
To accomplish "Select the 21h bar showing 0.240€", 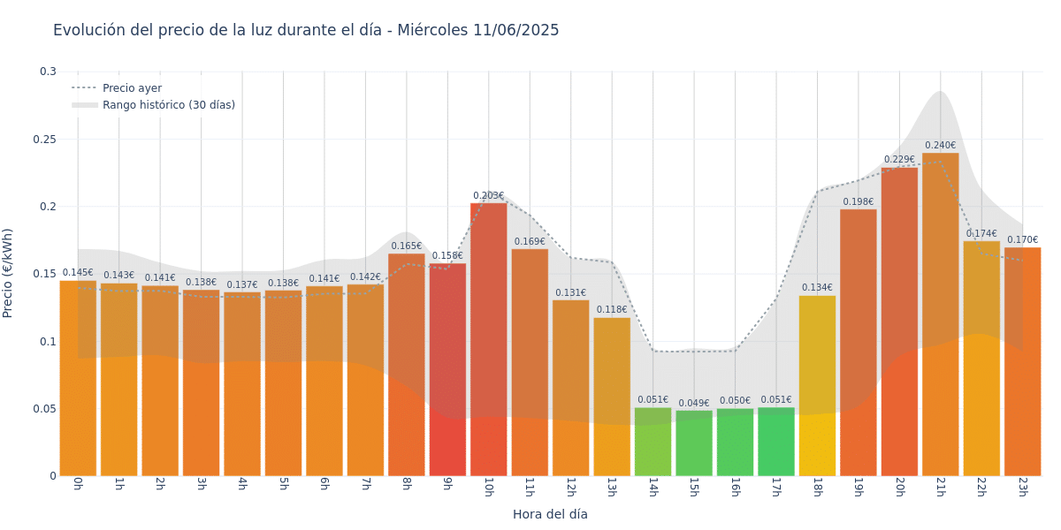I will 941,314.
